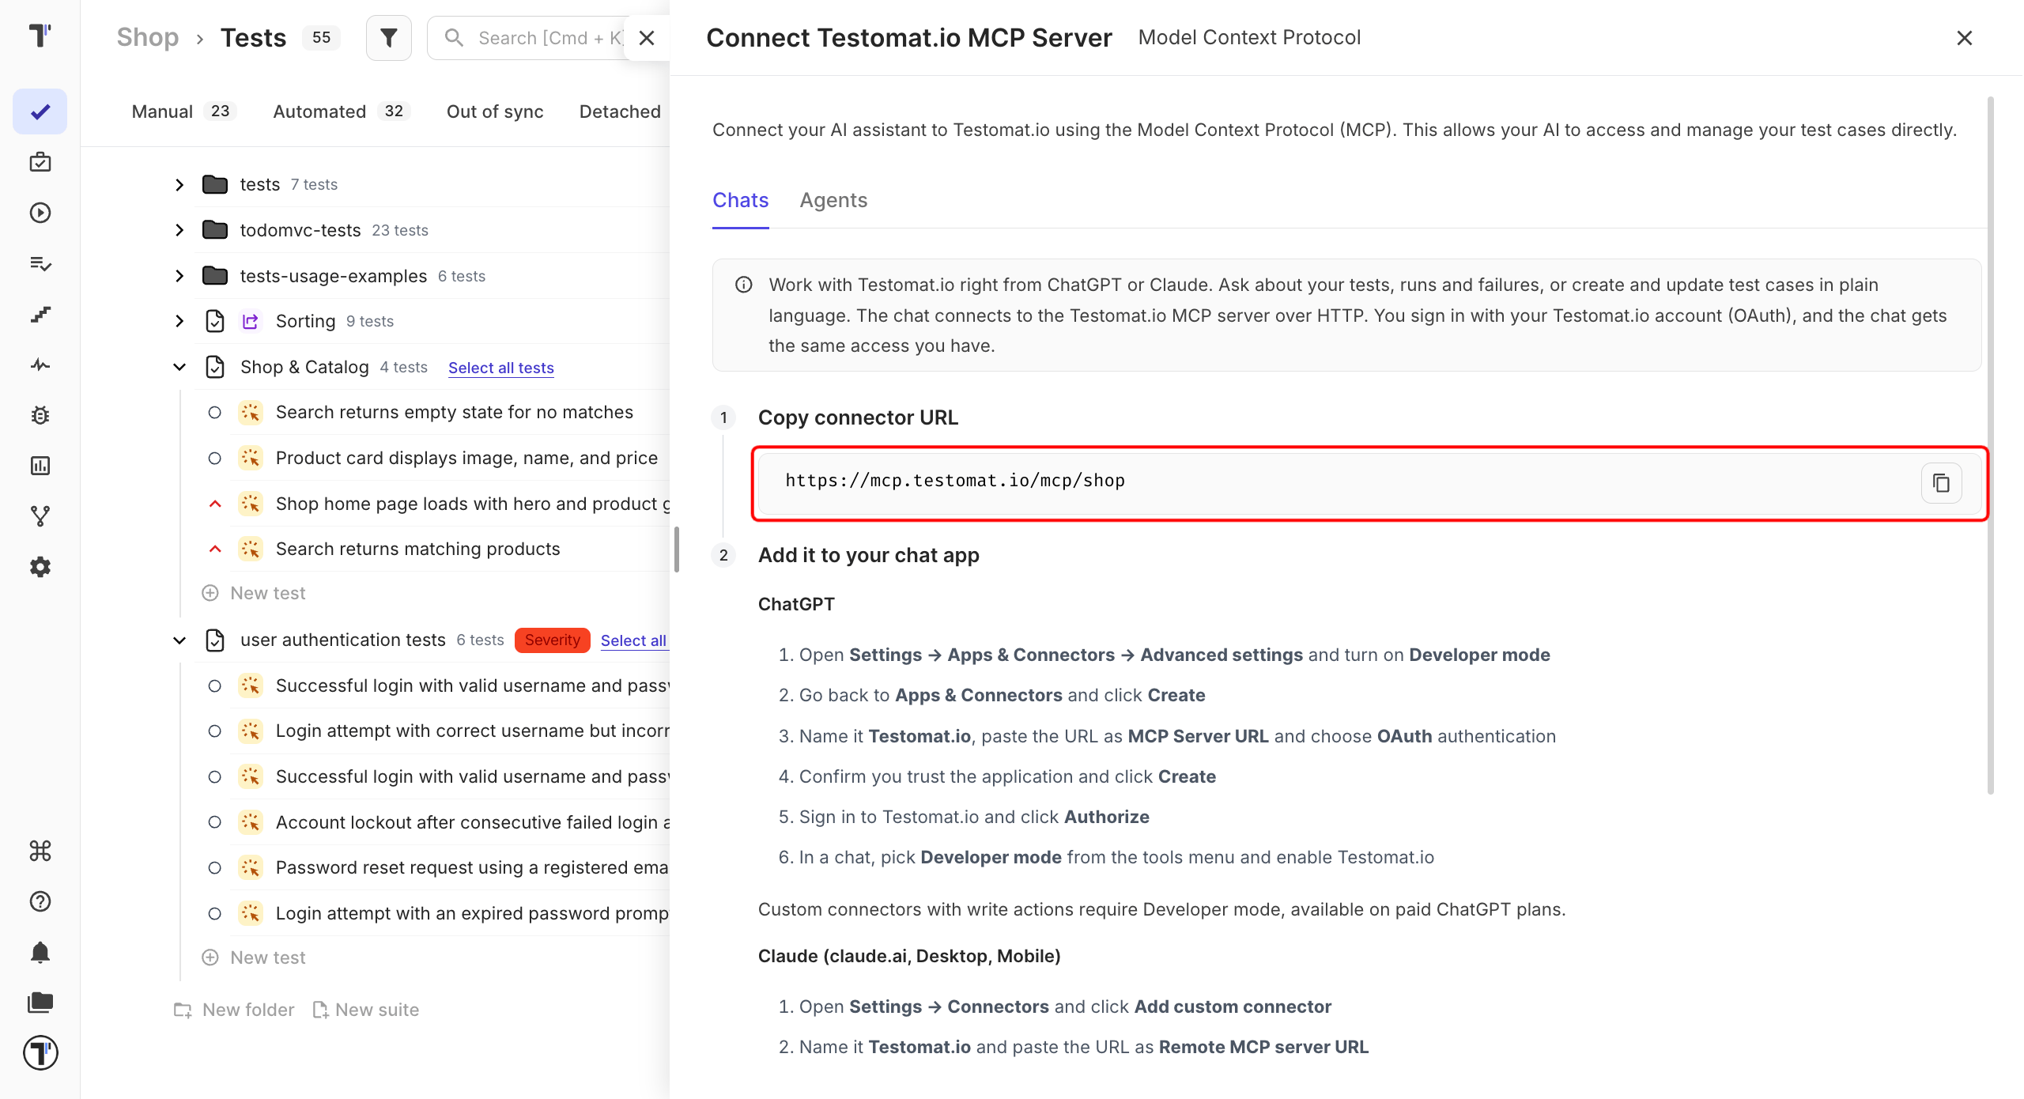This screenshot has width=2024, height=1099.
Task: Open the projects folder icon in the sidebar
Action: (x=40, y=1003)
